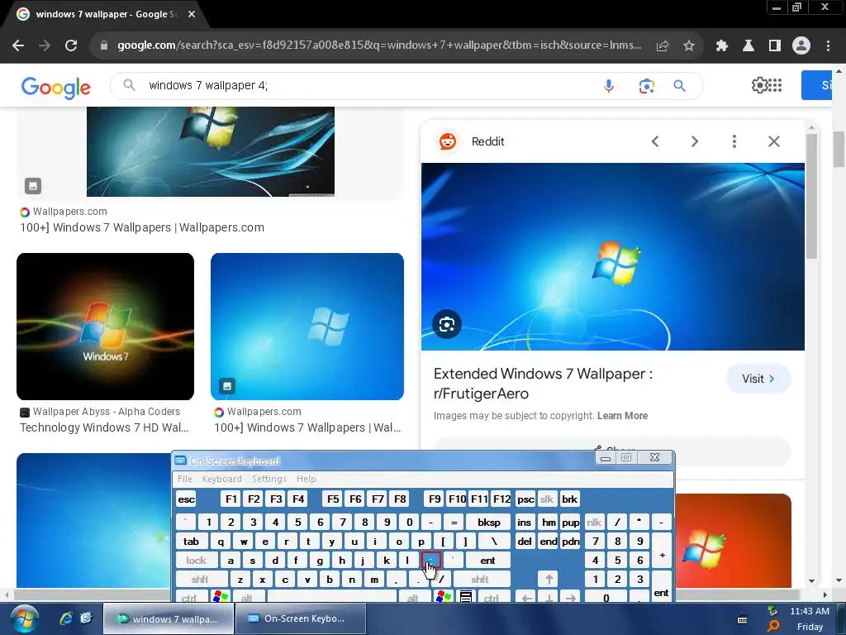Switch to On-Screen Keyboard taskbar button
Image resolution: width=846 pixels, height=635 pixels.
pos(301,618)
